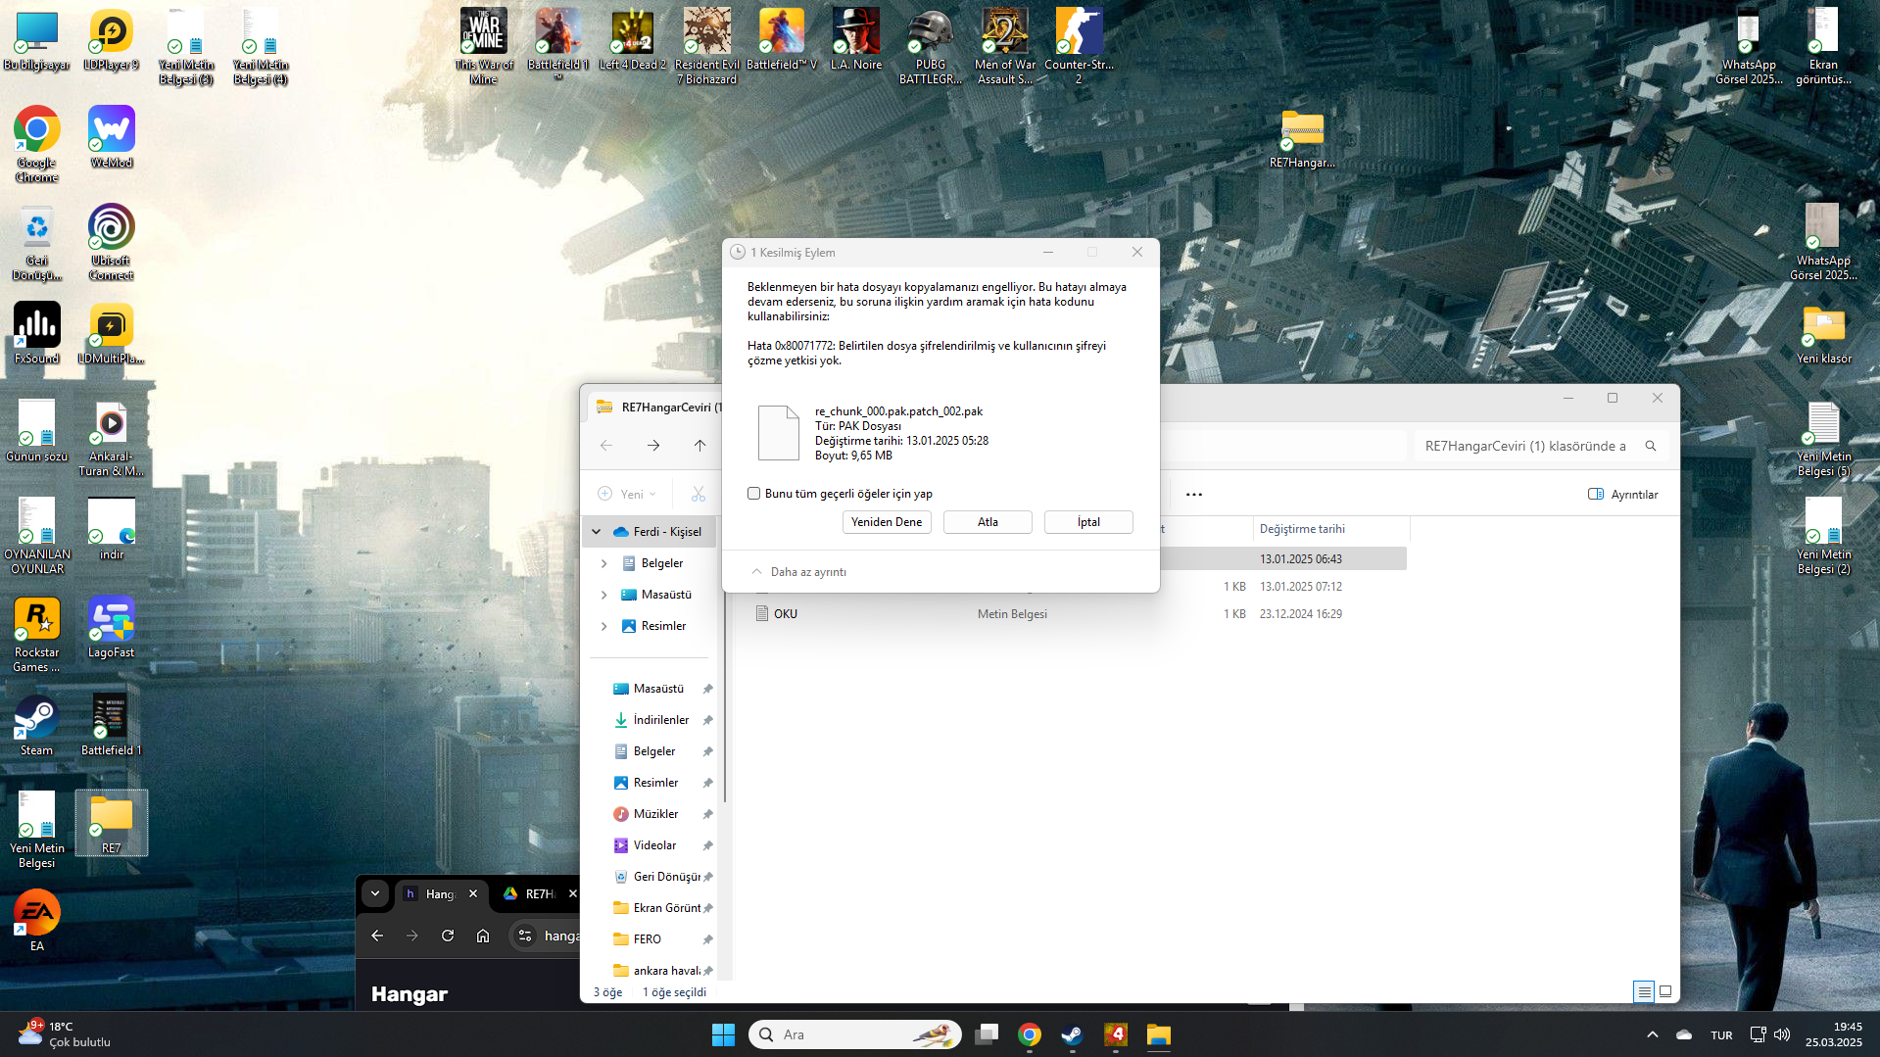This screenshot has width=1880, height=1057.
Task: Check 'Bunu tüm geçerli öğeler için yap'
Action: point(753,494)
